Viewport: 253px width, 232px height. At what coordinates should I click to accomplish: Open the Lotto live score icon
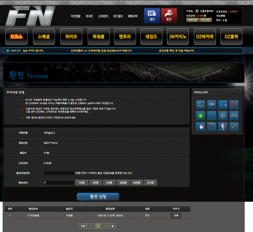pos(223,104)
